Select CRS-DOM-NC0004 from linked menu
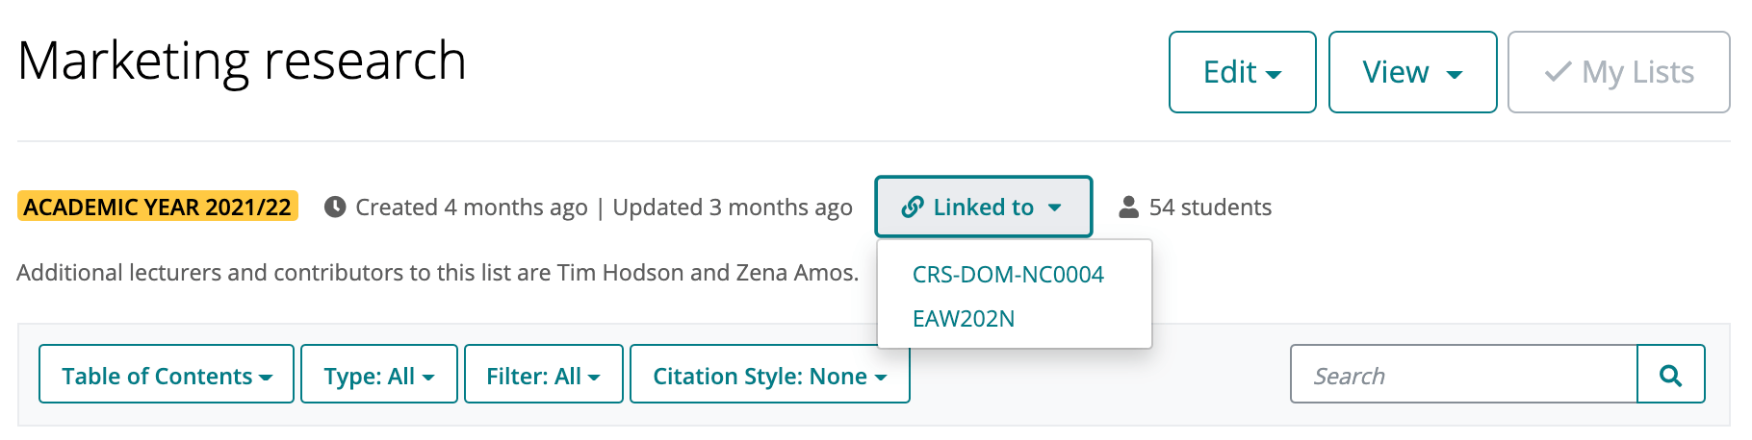This screenshot has width=1752, height=440. click(1008, 275)
